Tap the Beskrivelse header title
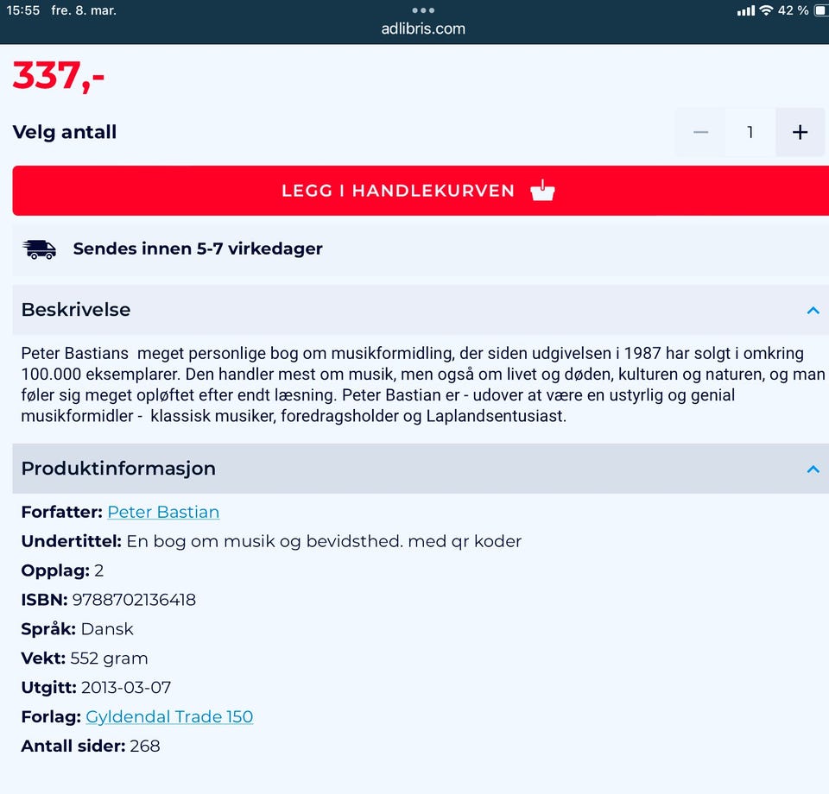829x794 pixels. click(x=76, y=310)
